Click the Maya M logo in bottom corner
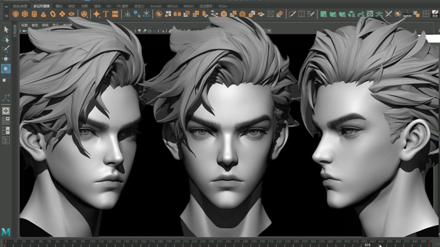Screen dimensions: 440x247 (x=6, y=232)
